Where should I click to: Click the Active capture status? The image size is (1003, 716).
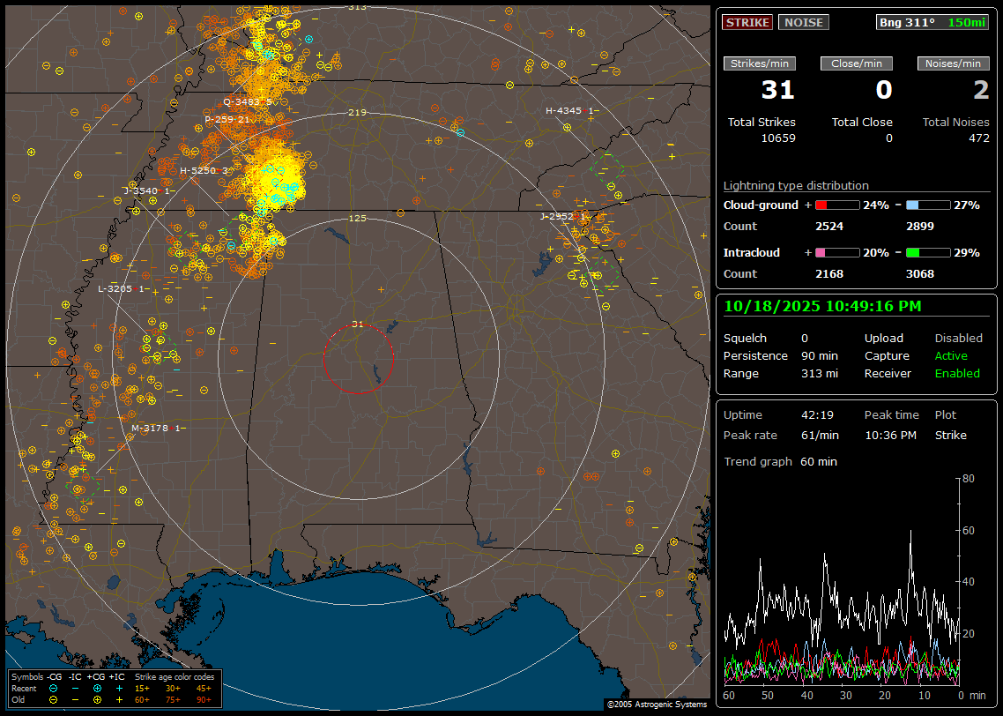pos(951,356)
